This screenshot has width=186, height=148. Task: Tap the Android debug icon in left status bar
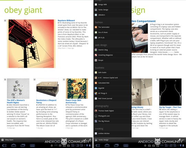[52, 146]
